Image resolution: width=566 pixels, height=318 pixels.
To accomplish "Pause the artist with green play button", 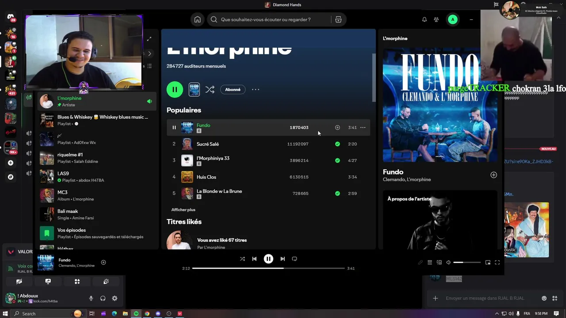I will (x=175, y=89).
